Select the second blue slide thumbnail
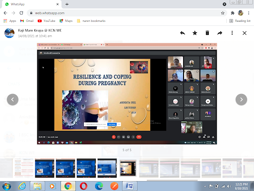Viewport: 254px width, 191px height. 65,168
